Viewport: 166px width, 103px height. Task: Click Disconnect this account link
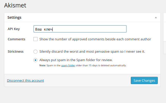[25, 80]
